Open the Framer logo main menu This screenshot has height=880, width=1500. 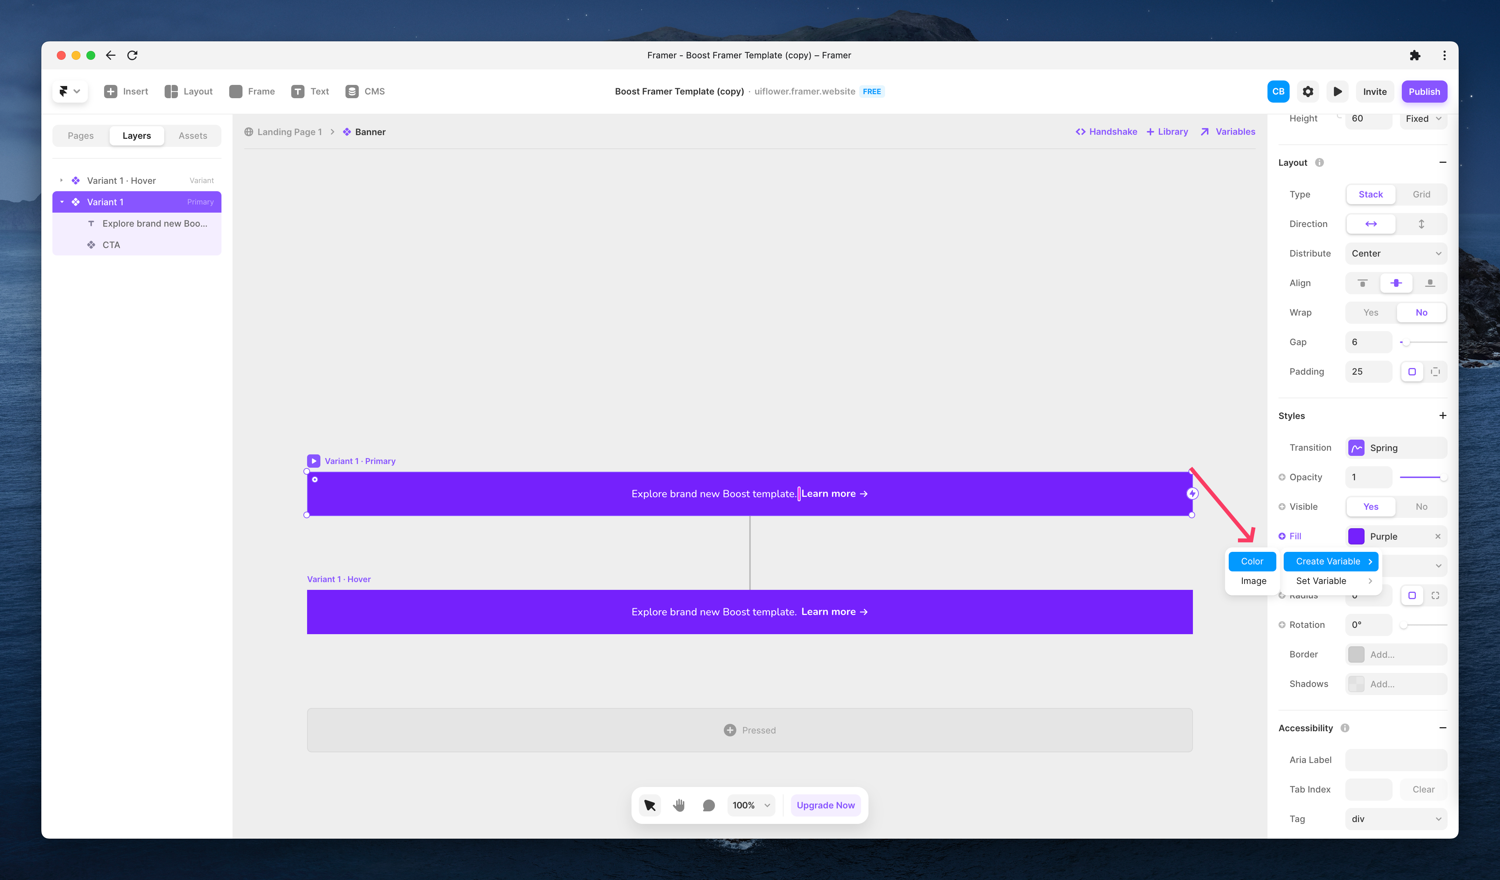pyautogui.click(x=70, y=91)
